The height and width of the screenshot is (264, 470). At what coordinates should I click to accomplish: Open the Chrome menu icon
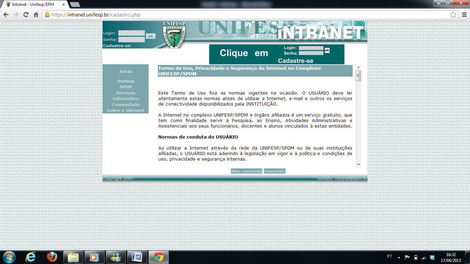[464, 15]
